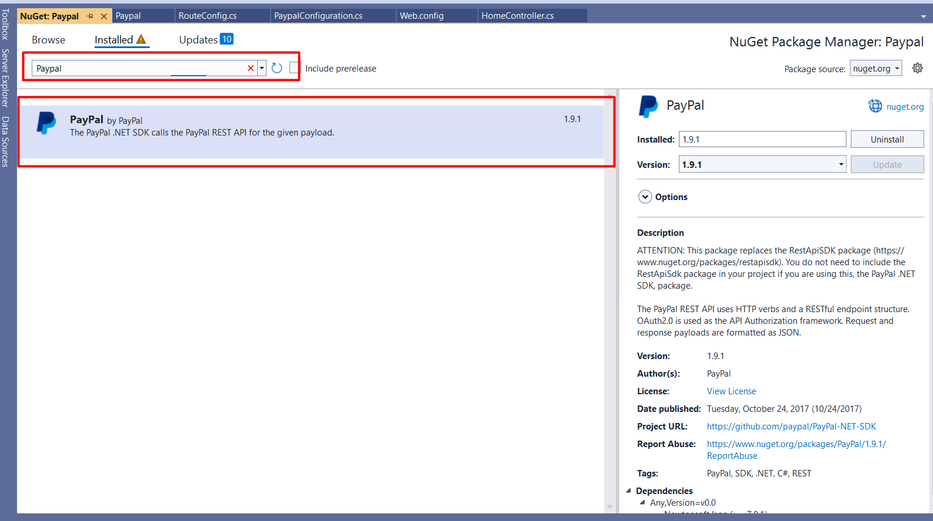This screenshot has width=933, height=521.
Task: Expand the Options section
Action: [645, 197]
